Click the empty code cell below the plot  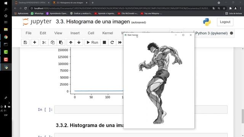(141, 110)
